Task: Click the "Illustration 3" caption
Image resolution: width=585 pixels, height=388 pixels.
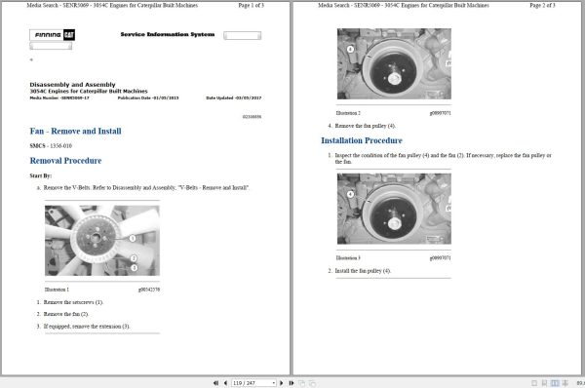Action: pyautogui.click(x=348, y=257)
